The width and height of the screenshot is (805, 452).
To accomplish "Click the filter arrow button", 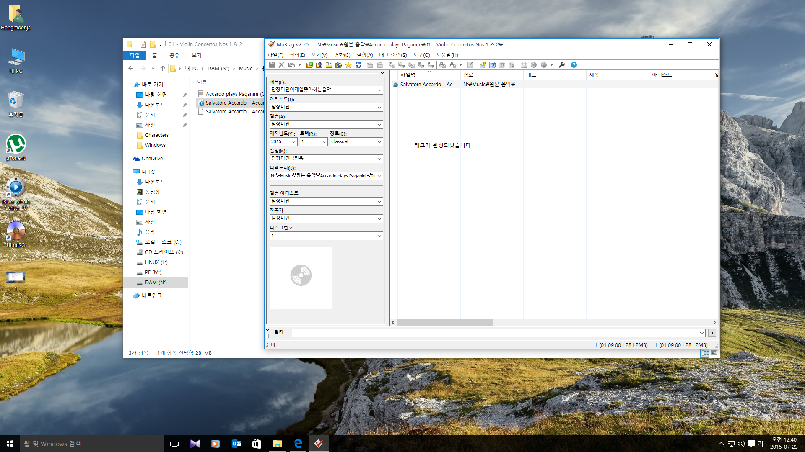I will [x=712, y=333].
